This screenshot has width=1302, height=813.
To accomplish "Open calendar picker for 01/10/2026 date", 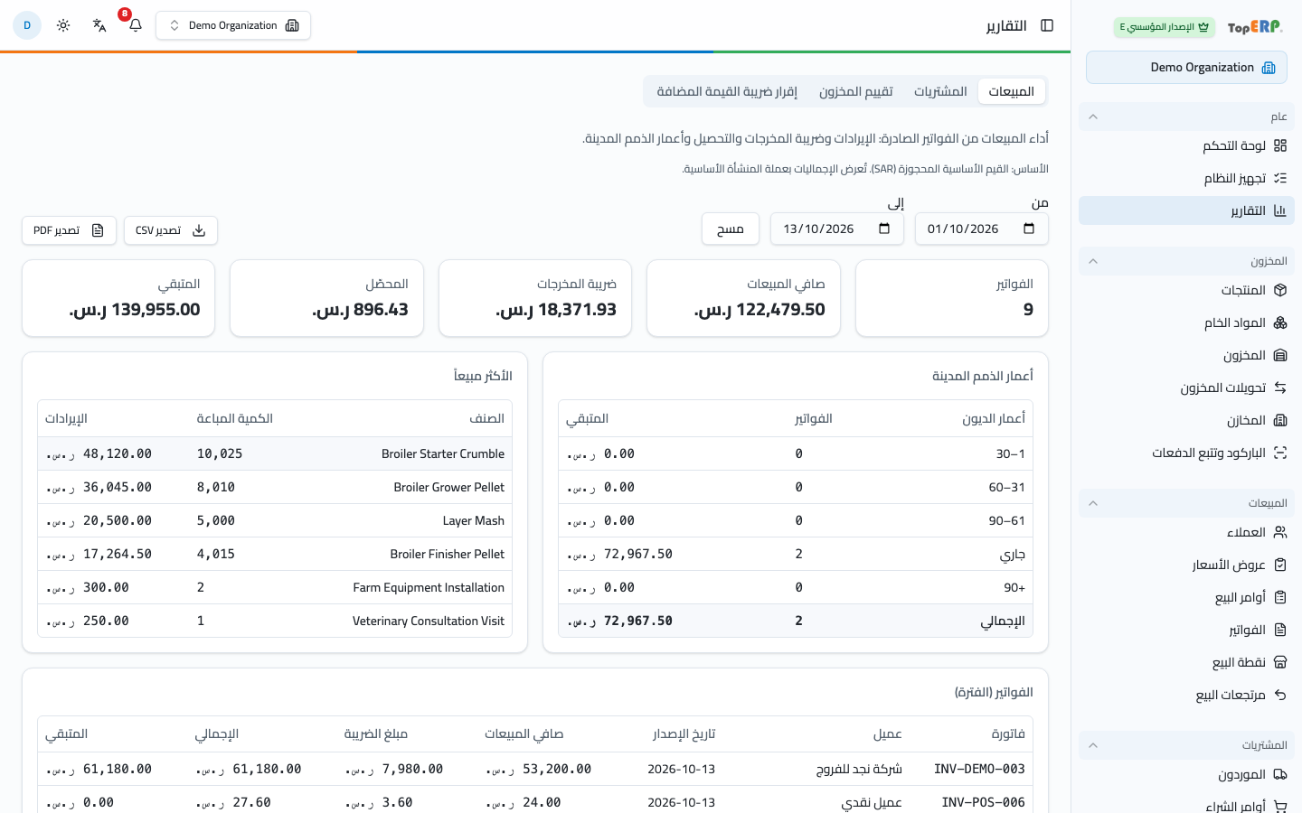I will click(x=1029, y=229).
